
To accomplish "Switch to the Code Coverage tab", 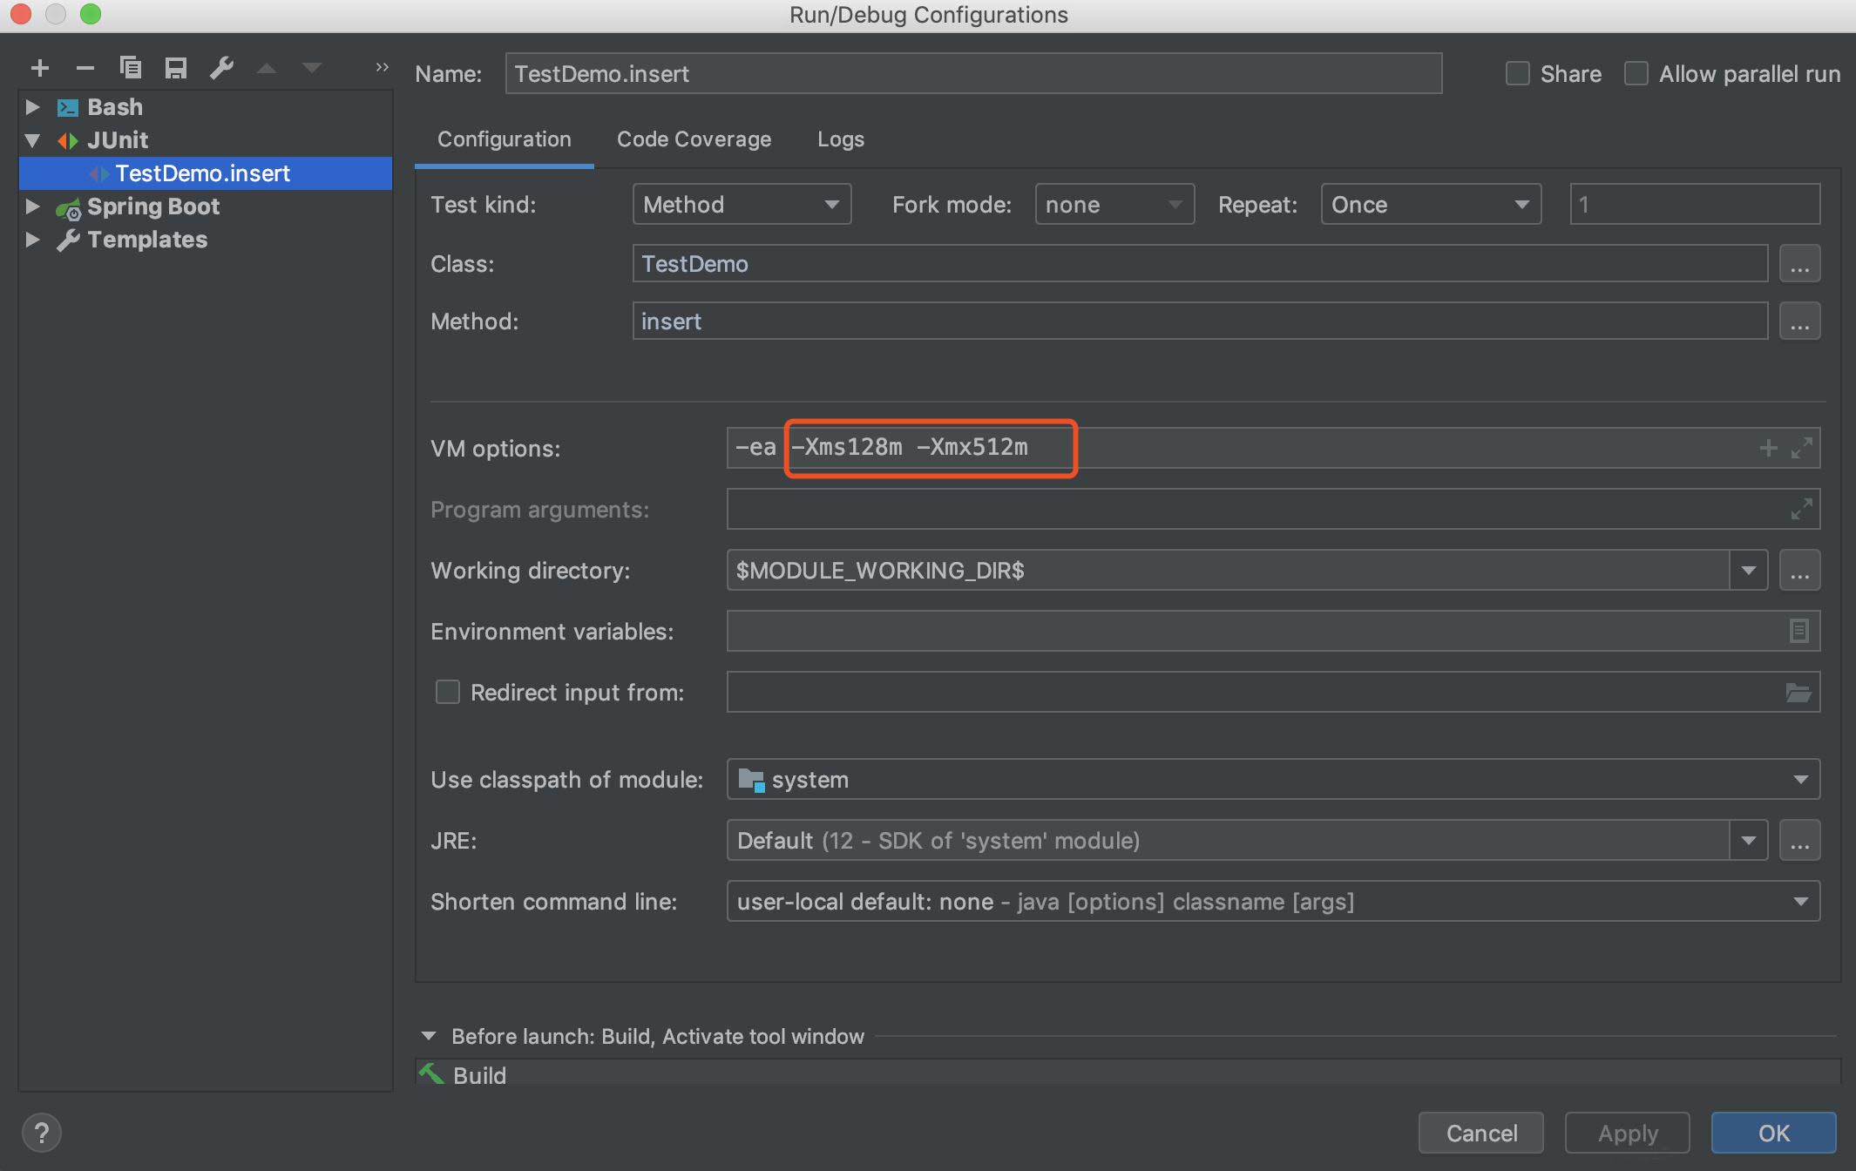I will click(x=694, y=139).
